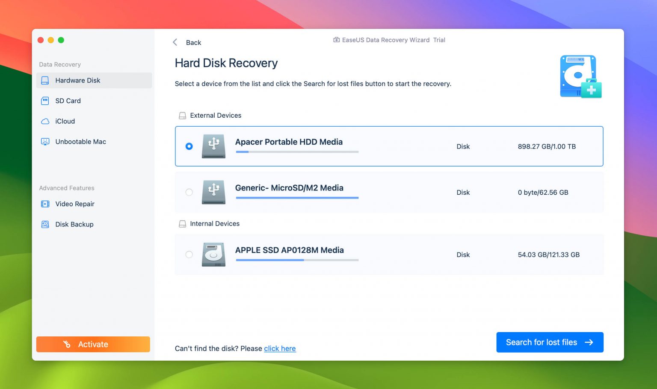
Task: Click the click here link for missing disks
Action: tap(280, 348)
